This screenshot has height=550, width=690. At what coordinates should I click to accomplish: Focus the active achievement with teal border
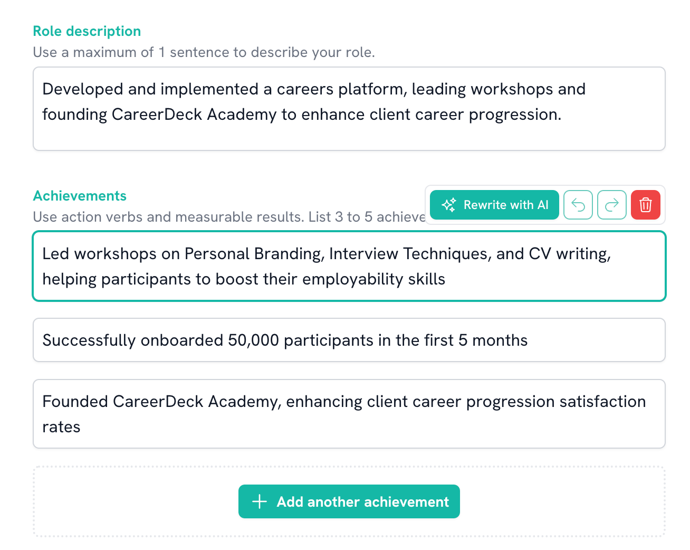click(x=349, y=266)
